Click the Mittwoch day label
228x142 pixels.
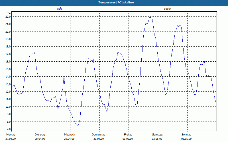point(70,135)
